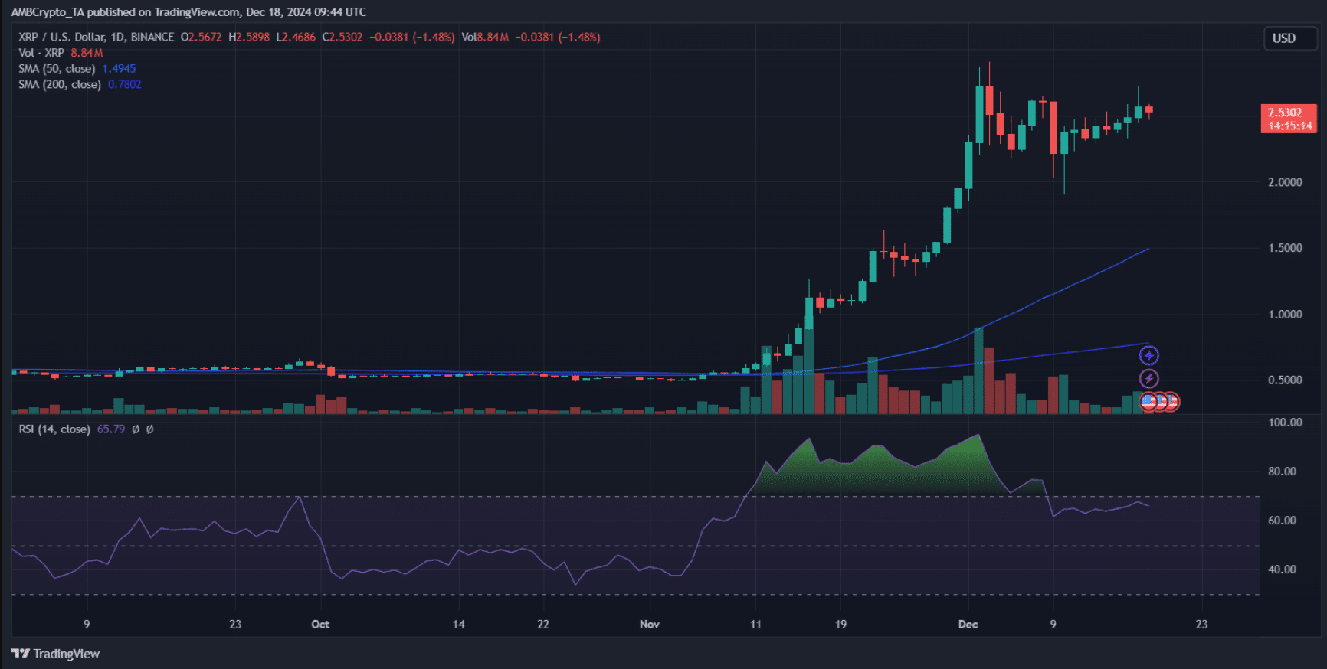Click the SMA 50 value 1.4945

[119, 69]
